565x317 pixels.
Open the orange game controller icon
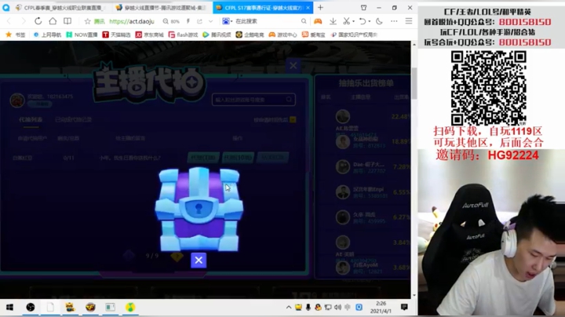pyautogui.click(x=318, y=21)
